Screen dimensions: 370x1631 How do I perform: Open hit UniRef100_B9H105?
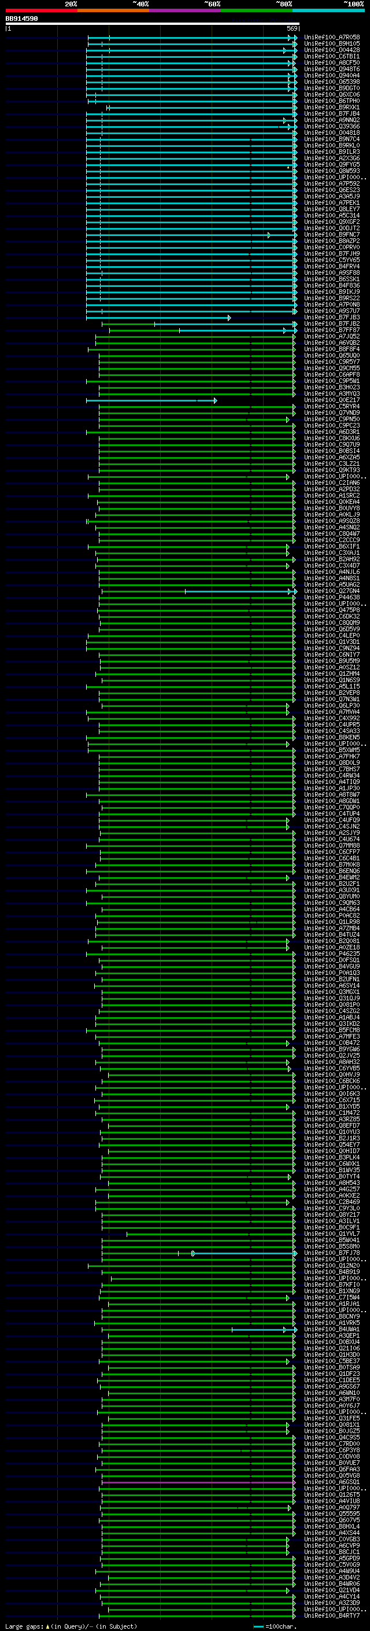(x=332, y=44)
